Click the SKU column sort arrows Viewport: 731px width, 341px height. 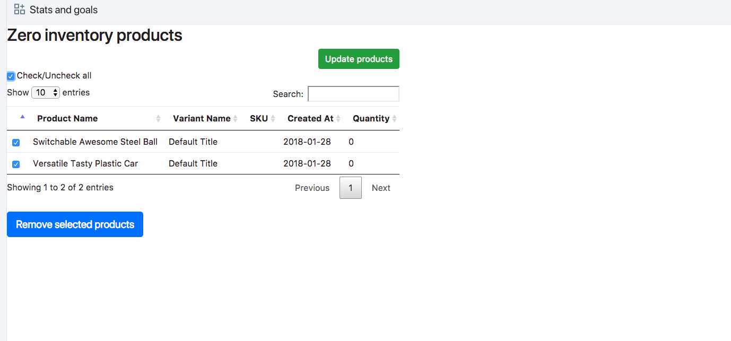[273, 119]
